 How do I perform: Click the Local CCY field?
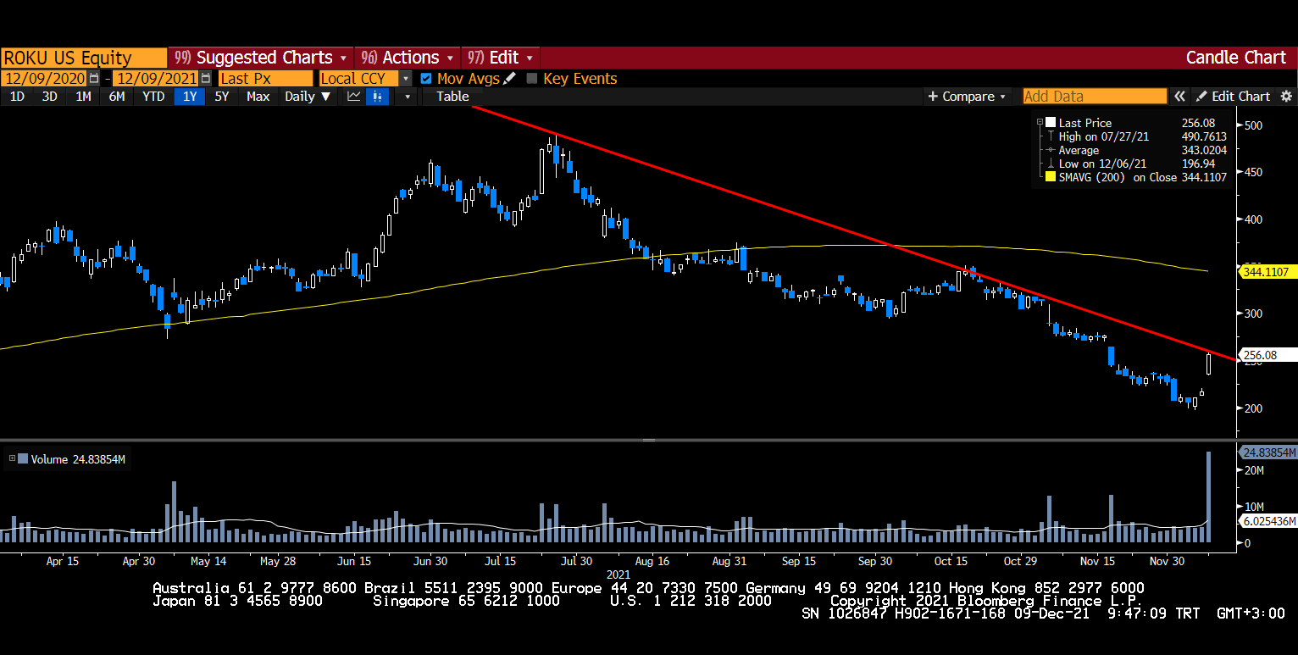tap(359, 78)
